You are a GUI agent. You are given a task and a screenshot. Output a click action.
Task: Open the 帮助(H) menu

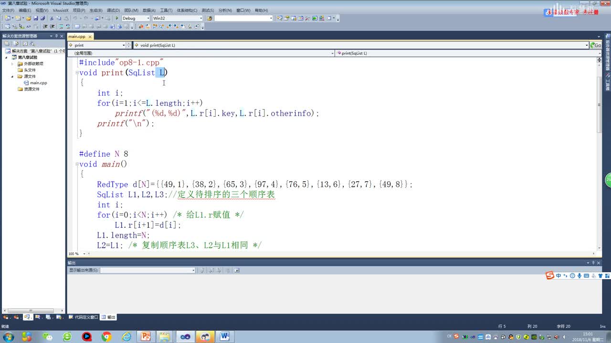(261, 10)
